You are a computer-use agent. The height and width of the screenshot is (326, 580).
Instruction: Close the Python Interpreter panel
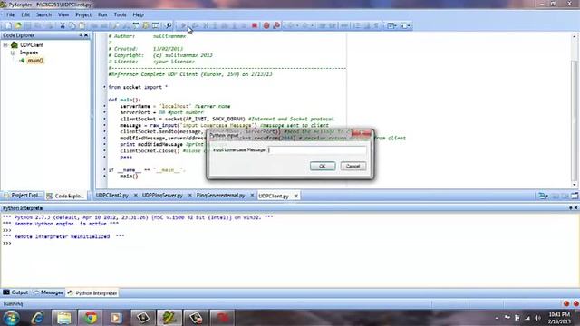pos(575,208)
